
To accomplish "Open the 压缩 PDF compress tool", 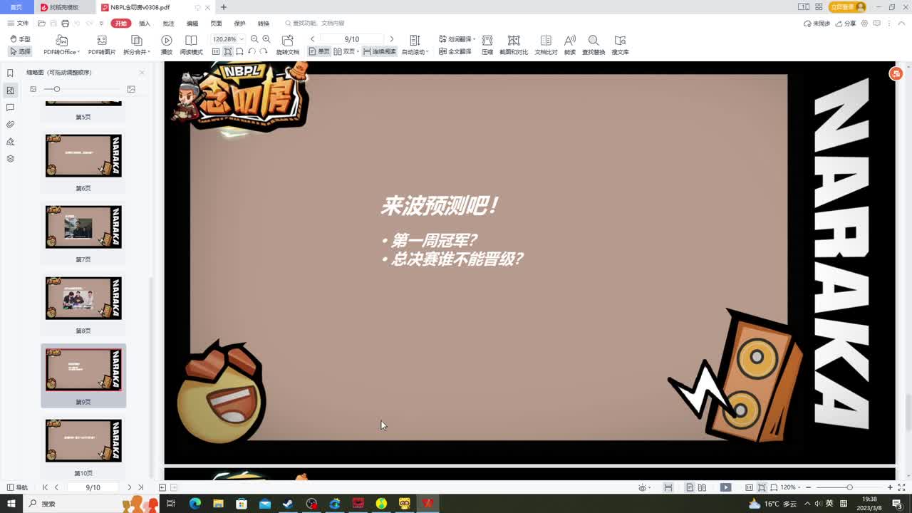I will (487, 45).
